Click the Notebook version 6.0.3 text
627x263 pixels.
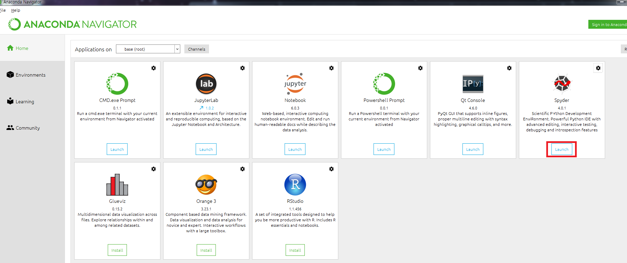(295, 108)
